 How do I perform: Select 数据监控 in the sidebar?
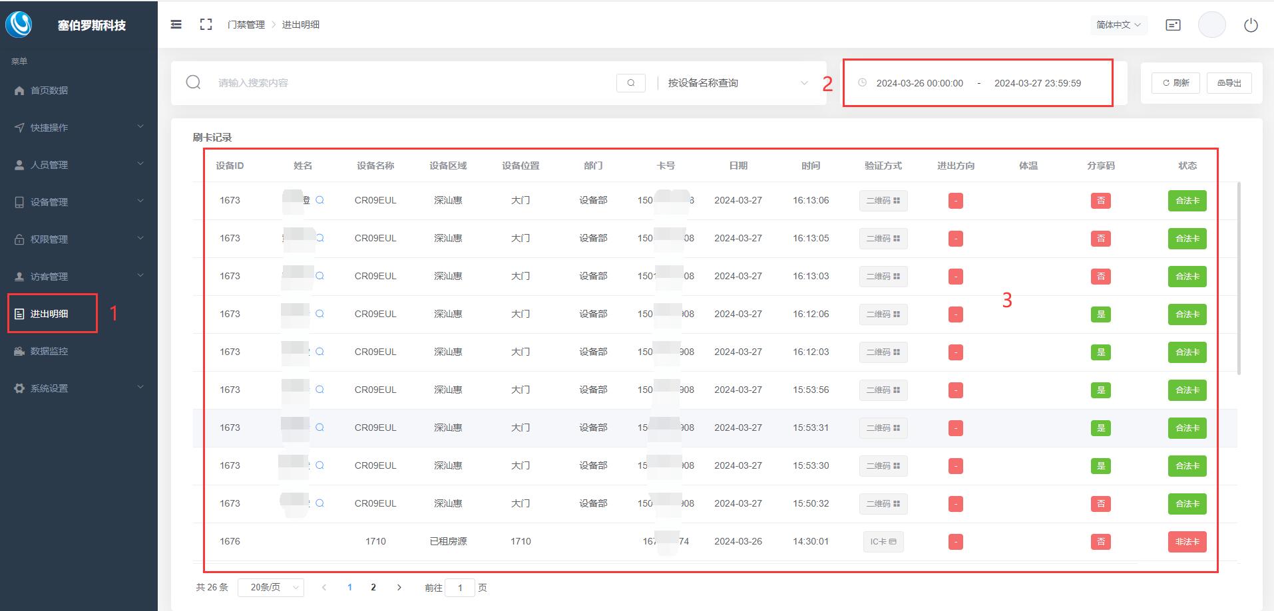49,351
